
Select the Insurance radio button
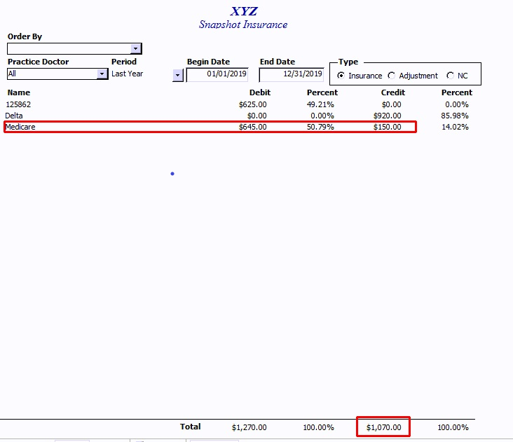click(341, 76)
